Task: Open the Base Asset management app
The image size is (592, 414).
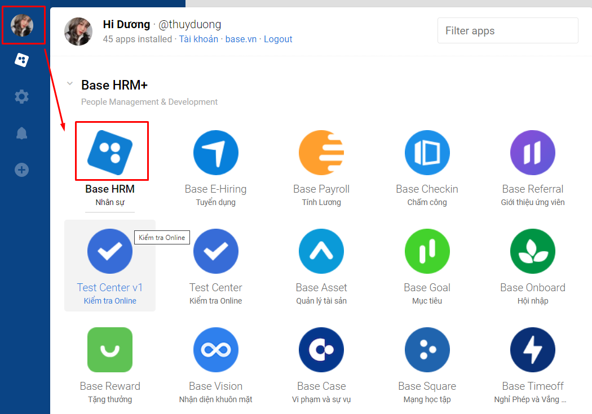Action: tap(321, 251)
